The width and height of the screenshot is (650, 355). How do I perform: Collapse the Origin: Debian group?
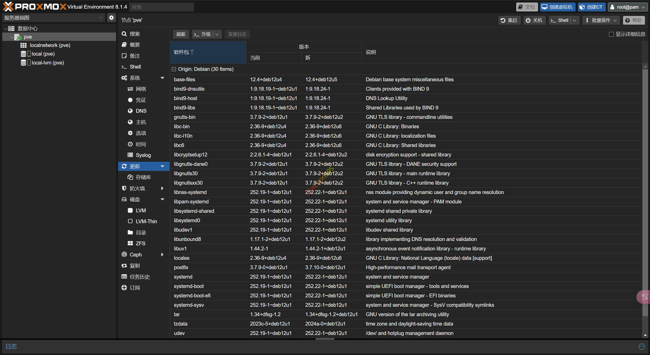point(174,69)
